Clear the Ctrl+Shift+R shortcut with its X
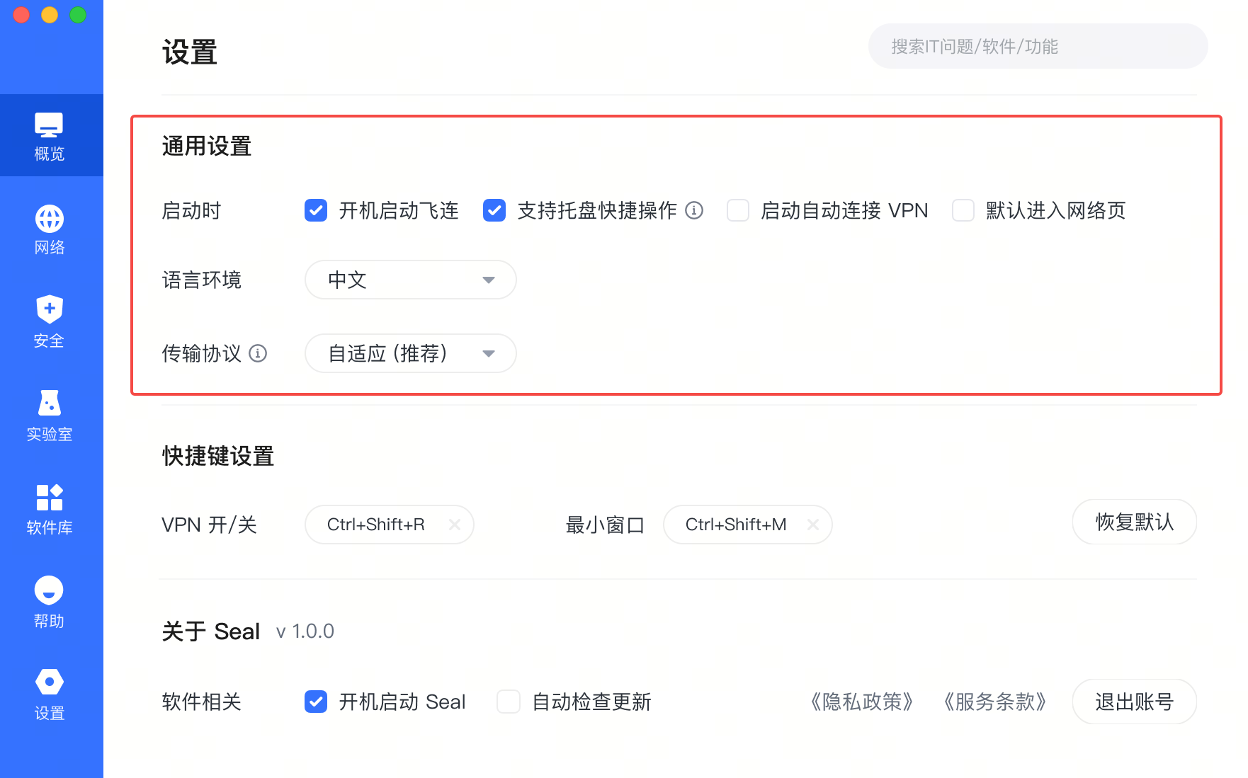 coord(455,525)
